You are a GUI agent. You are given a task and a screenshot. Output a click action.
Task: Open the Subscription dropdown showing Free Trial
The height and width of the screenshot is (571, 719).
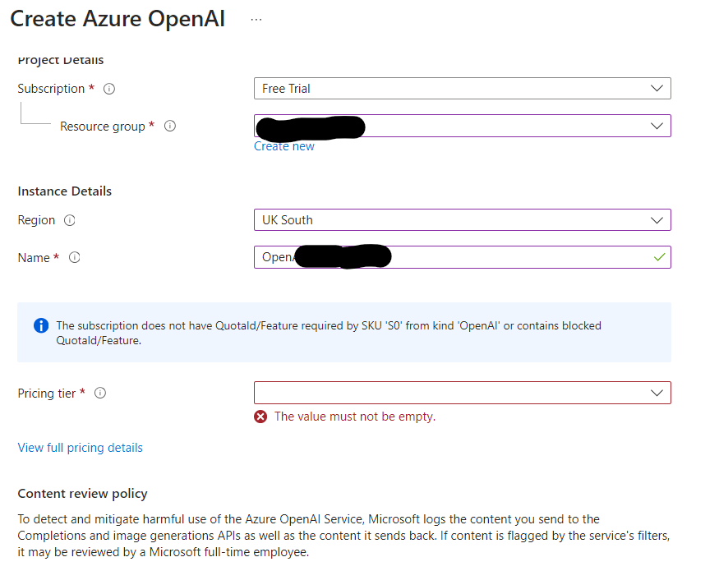[462, 89]
